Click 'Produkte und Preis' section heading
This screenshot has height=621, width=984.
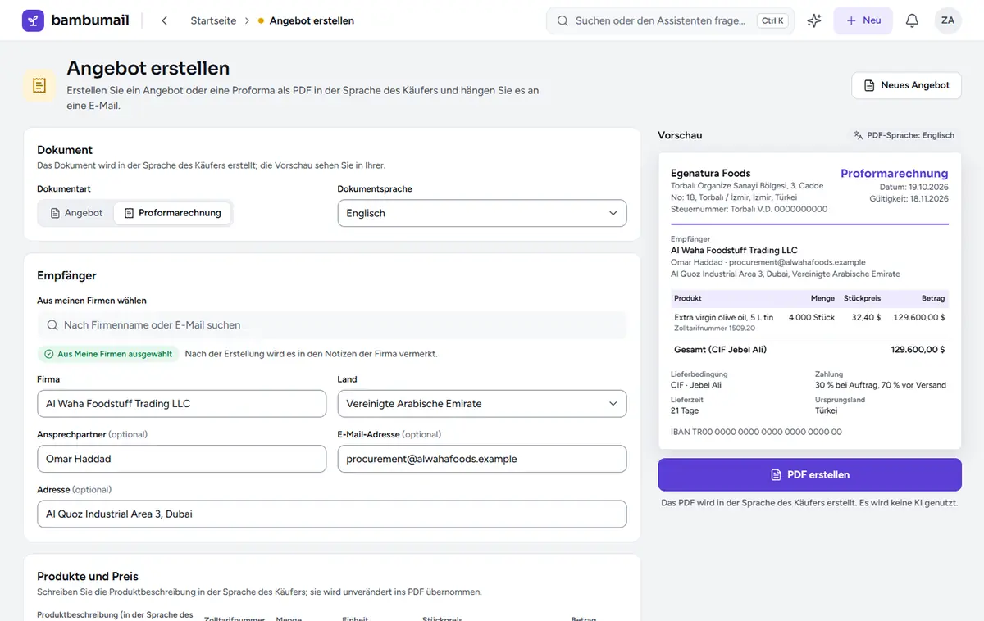pos(88,576)
